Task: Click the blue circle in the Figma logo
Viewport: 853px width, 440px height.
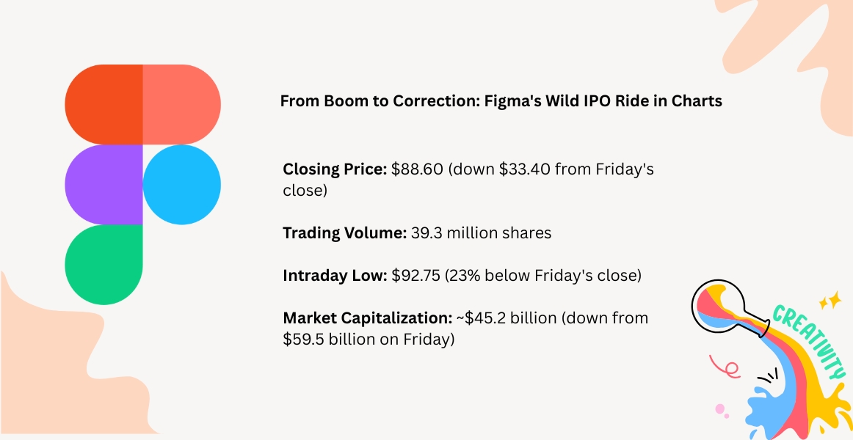Action: click(x=181, y=184)
